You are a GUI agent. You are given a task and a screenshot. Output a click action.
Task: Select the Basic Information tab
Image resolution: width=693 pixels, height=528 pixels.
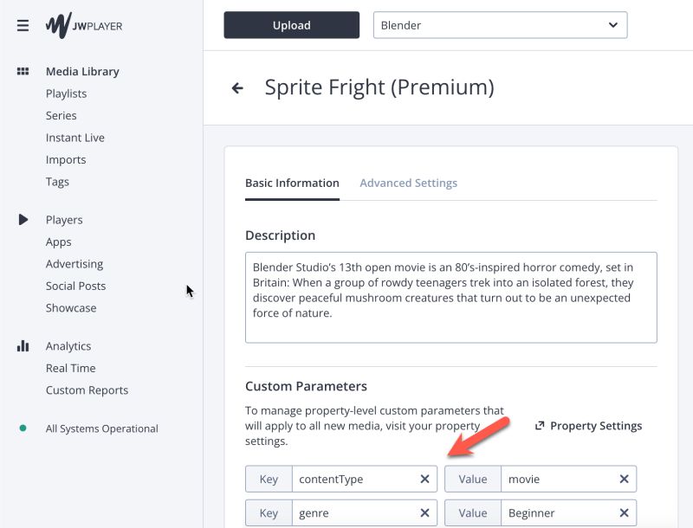pyautogui.click(x=292, y=184)
